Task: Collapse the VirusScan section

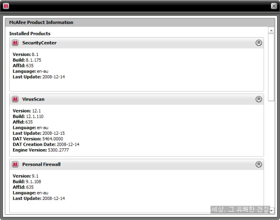Action: click(x=259, y=99)
